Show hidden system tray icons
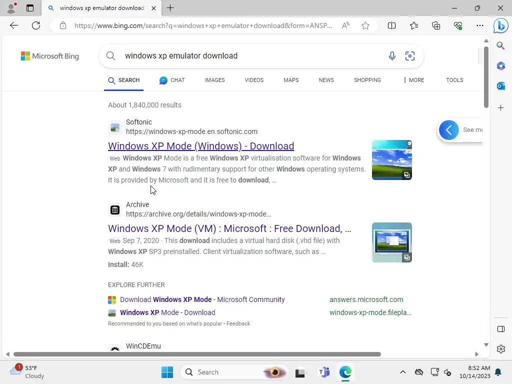The image size is (512, 384). pyautogui.click(x=402, y=372)
